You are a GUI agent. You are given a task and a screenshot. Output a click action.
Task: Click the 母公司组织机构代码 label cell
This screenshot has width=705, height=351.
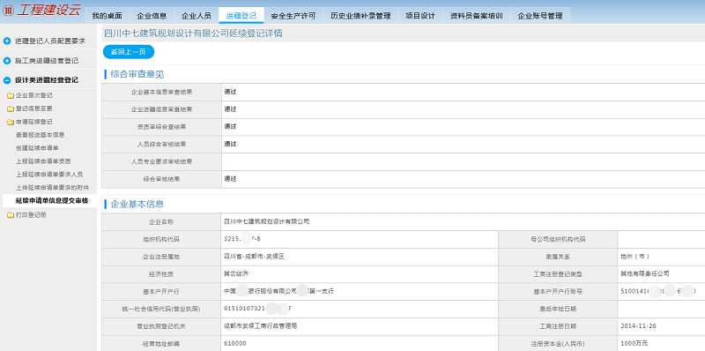(558, 239)
